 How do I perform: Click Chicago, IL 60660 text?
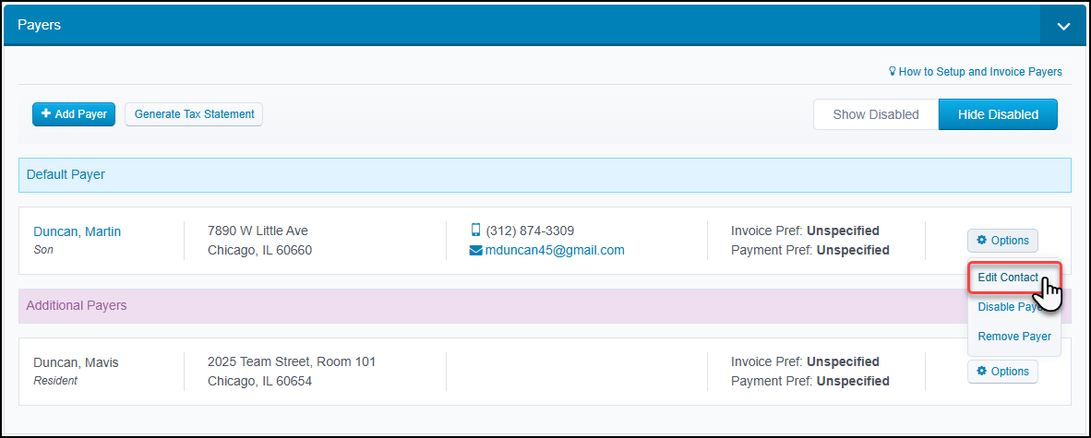(259, 250)
